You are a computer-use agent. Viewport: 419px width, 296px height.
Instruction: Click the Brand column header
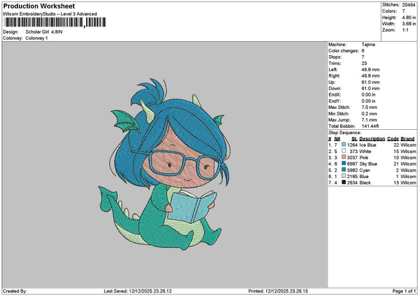[x=408, y=139]
